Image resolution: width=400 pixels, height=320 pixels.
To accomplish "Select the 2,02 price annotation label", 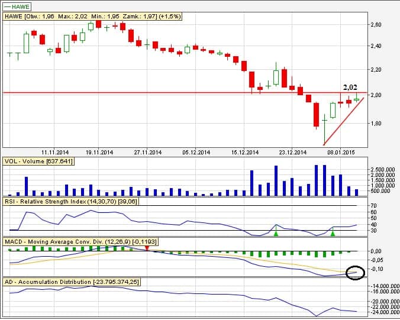I will point(350,88).
